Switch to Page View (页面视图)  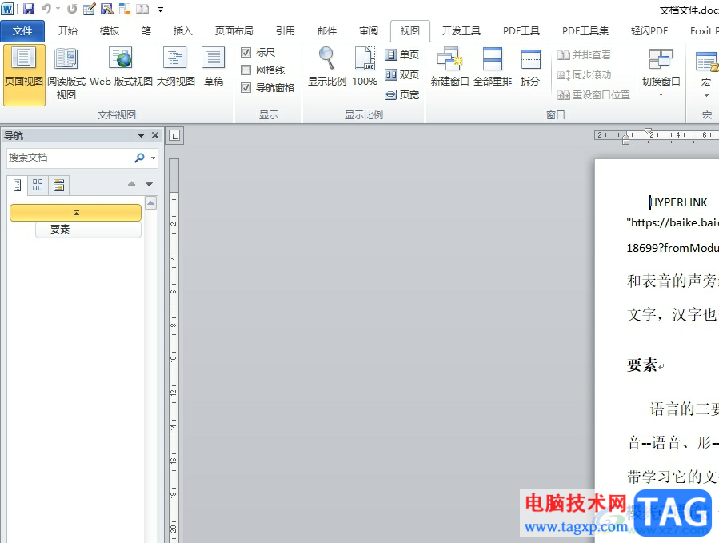point(24,74)
